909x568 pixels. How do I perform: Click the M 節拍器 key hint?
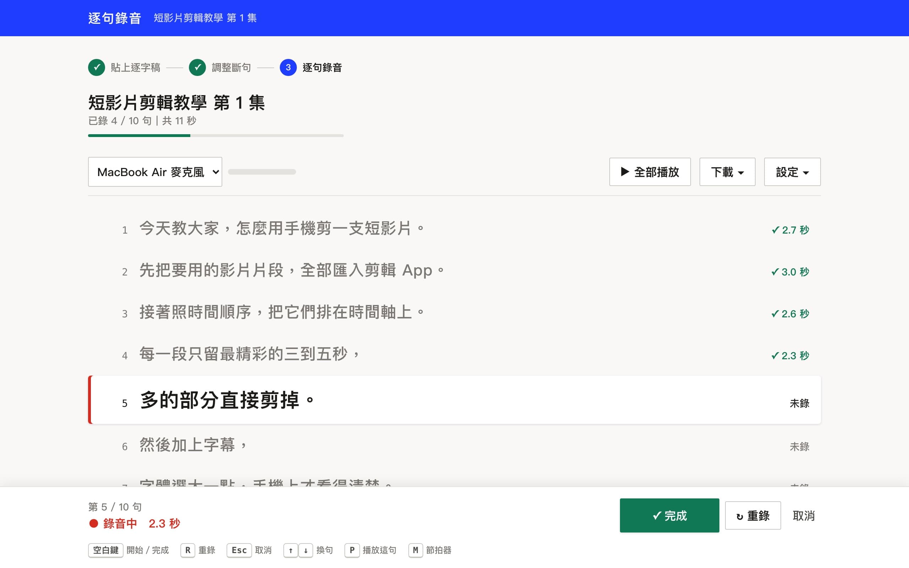click(x=415, y=550)
